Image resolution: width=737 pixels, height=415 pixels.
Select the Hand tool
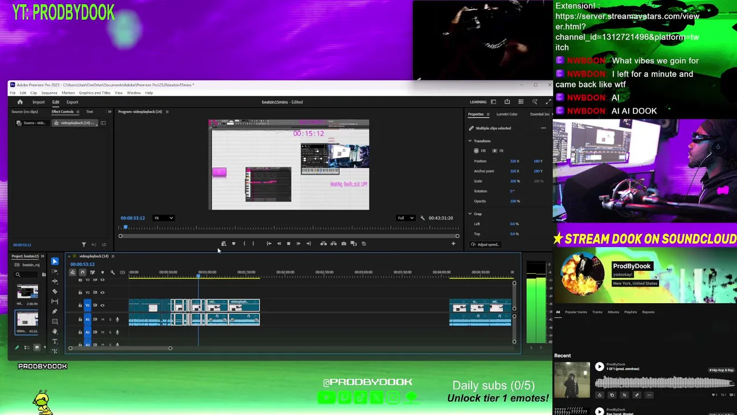click(x=55, y=331)
